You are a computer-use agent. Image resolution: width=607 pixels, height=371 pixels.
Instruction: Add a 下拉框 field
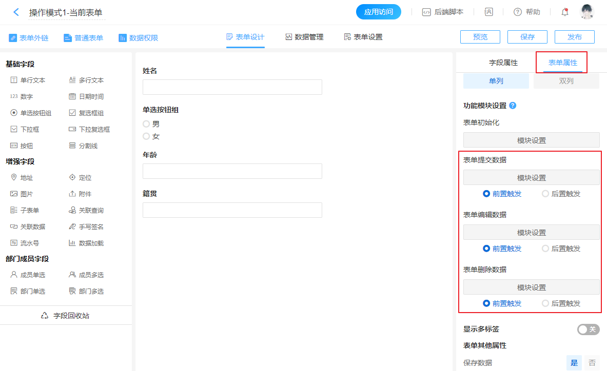(25, 129)
